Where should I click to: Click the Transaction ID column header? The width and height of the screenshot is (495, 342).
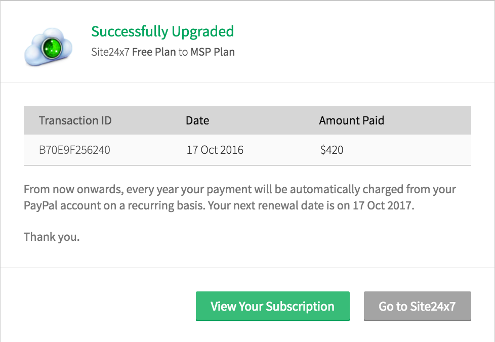(75, 120)
